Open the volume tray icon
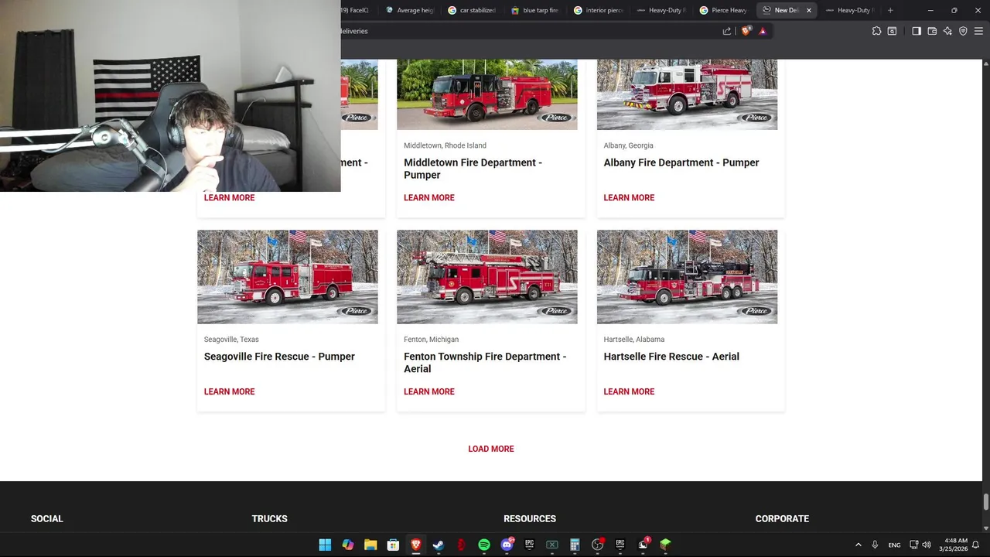990x557 pixels. (927, 545)
